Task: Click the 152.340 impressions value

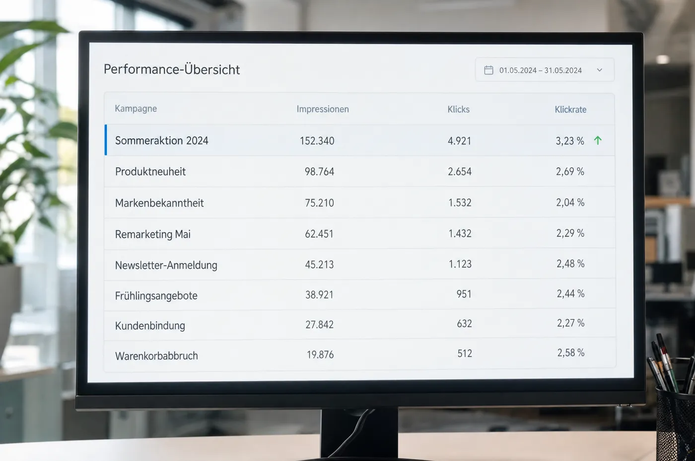Action: 317,141
